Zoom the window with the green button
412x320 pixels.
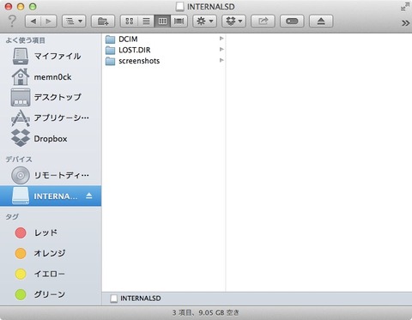click(33, 7)
